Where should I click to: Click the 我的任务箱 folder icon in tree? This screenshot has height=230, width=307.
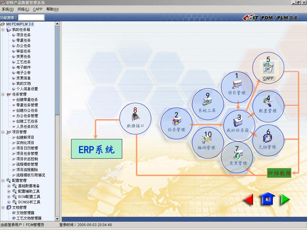9,30
